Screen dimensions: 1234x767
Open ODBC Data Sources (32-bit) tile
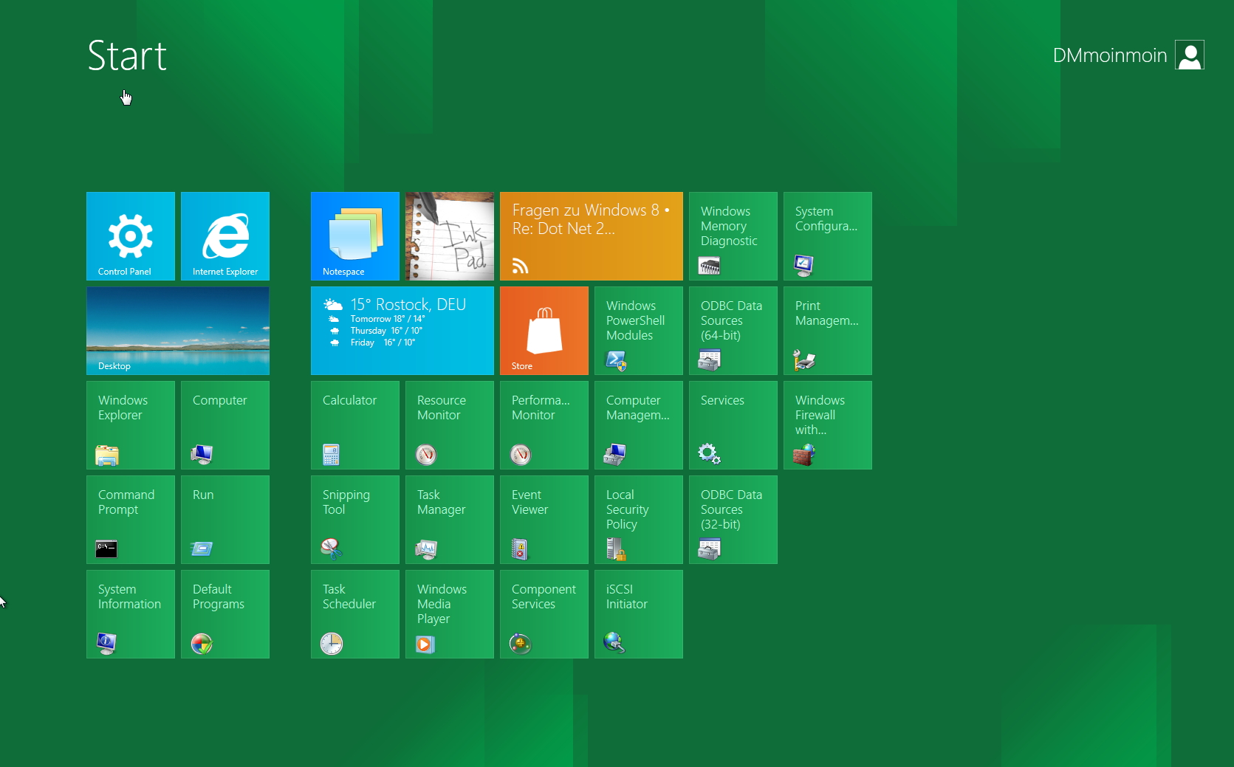(x=733, y=520)
